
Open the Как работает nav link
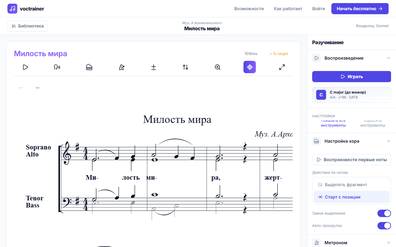(288, 9)
